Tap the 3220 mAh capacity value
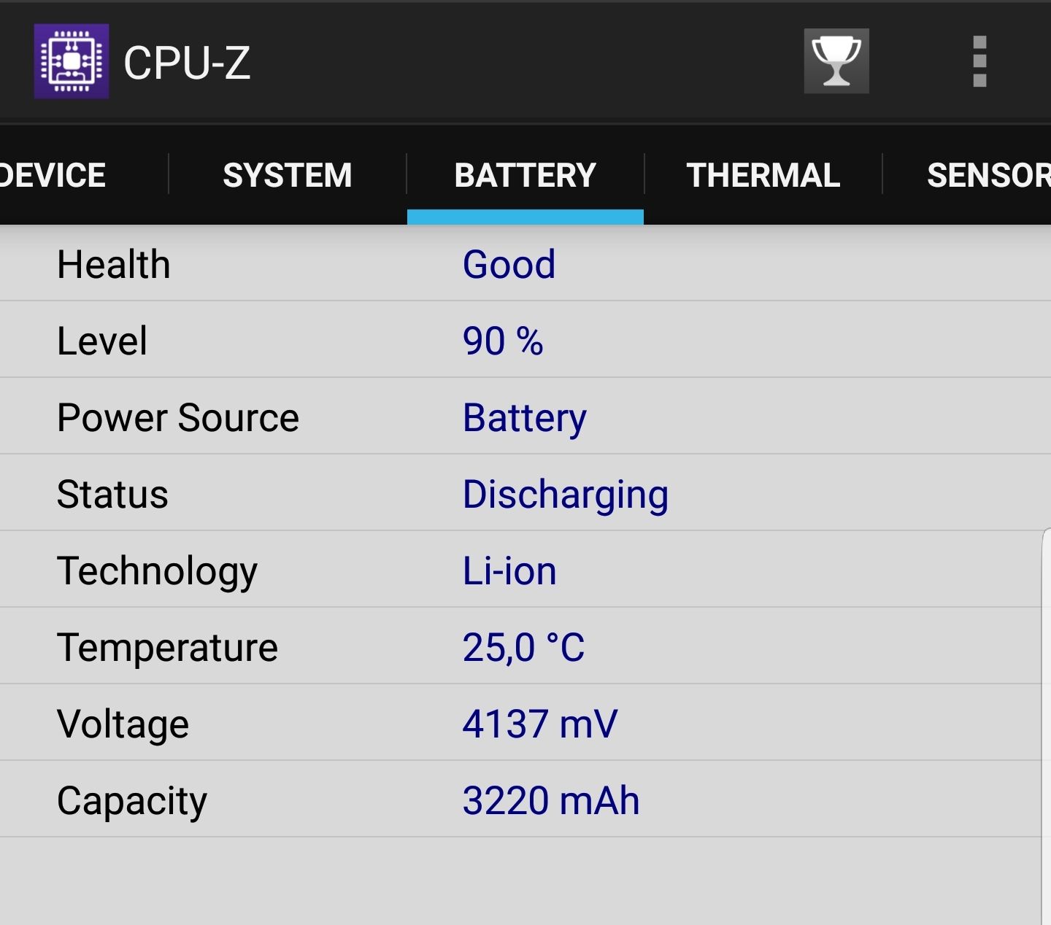 (551, 801)
